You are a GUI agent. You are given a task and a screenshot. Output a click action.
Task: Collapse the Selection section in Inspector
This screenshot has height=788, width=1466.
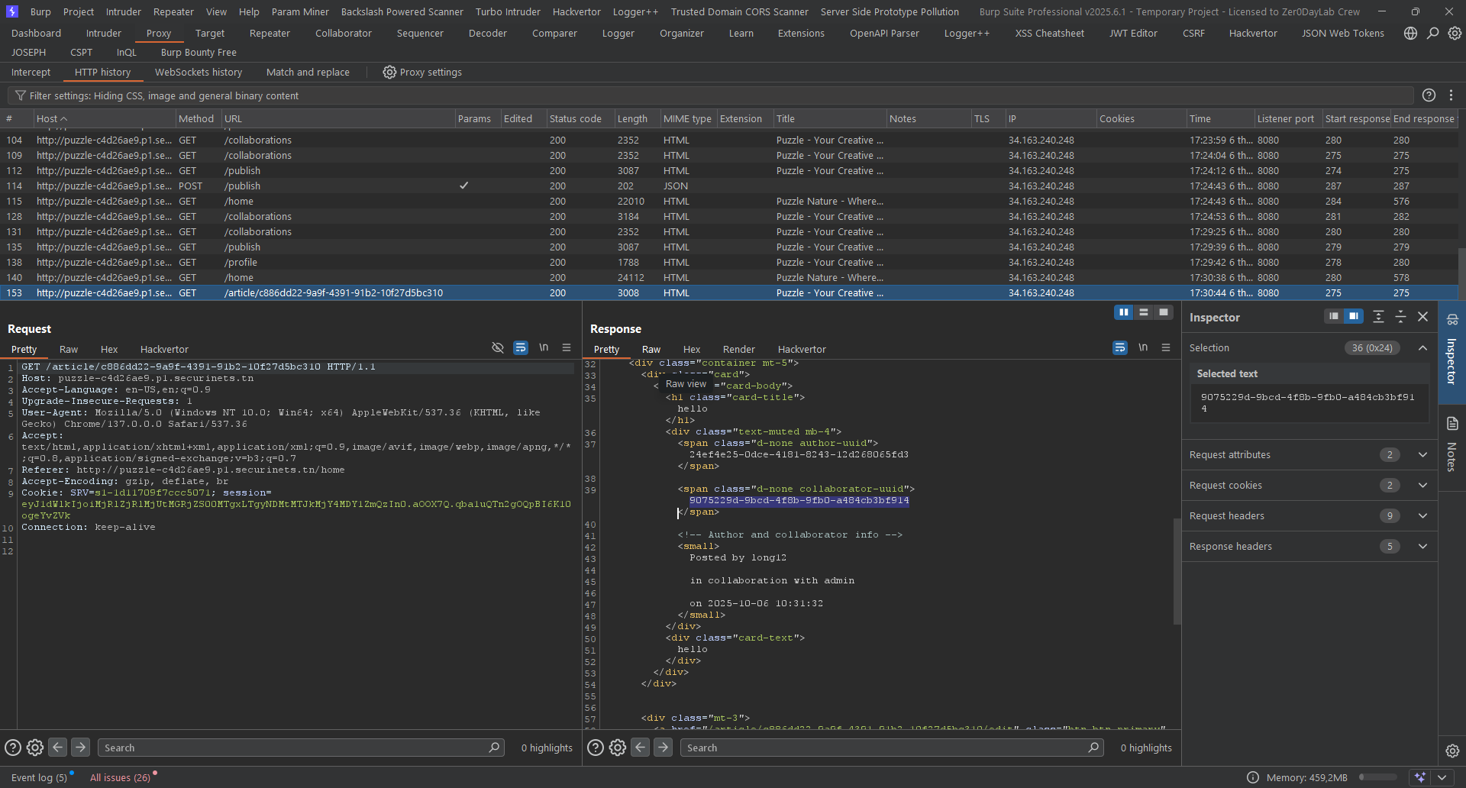(1423, 348)
